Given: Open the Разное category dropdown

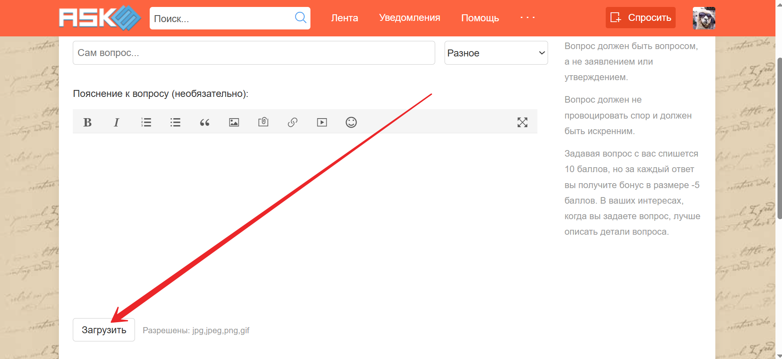Looking at the screenshot, I should click(496, 53).
